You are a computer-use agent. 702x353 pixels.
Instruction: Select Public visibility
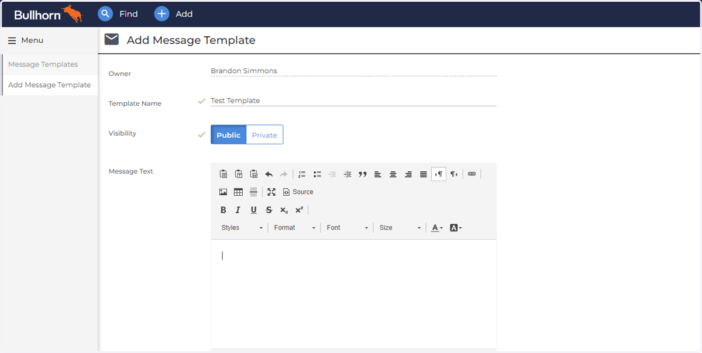(x=228, y=135)
